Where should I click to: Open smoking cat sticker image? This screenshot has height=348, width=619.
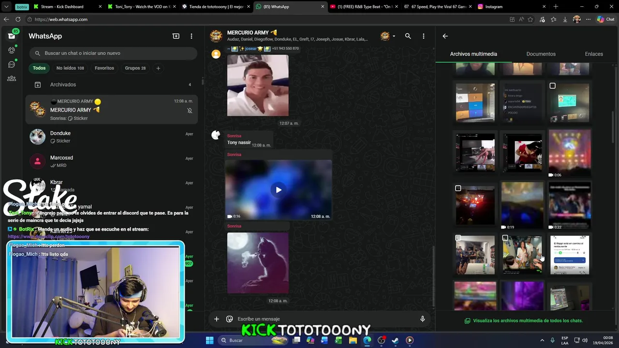(x=258, y=263)
